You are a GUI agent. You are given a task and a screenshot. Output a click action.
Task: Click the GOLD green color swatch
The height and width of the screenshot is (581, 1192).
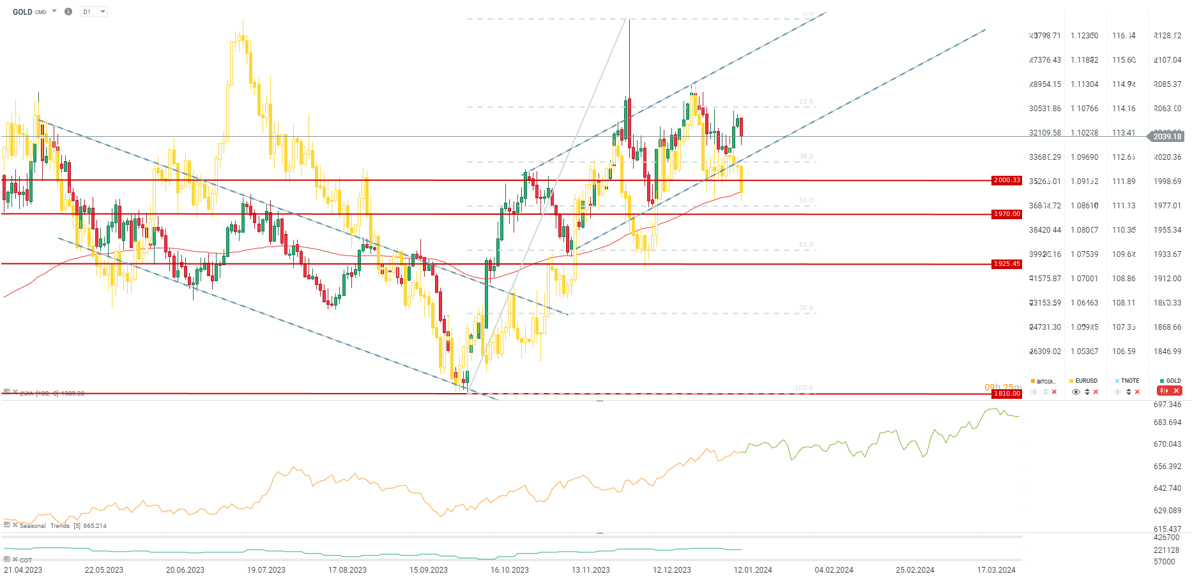coord(1162,381)
